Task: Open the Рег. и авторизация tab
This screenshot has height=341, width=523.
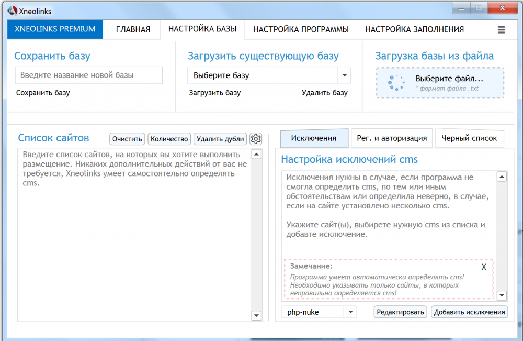Action: click(x=392, y=138)
